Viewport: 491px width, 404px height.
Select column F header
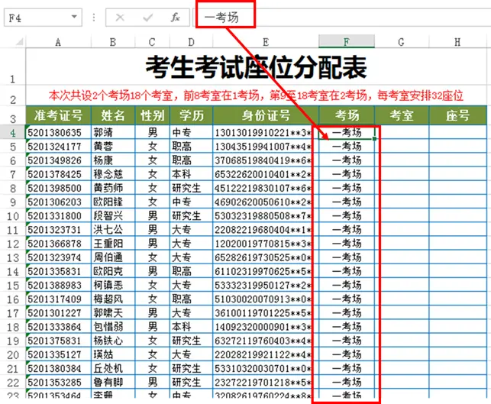click(x=347, y=42)
